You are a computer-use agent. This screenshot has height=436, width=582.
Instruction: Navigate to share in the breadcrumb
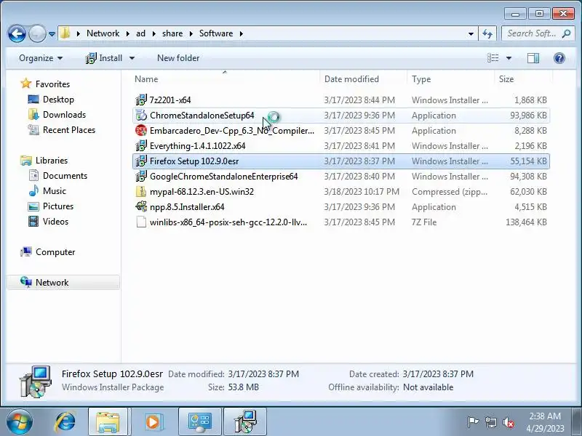coord(172,33)
